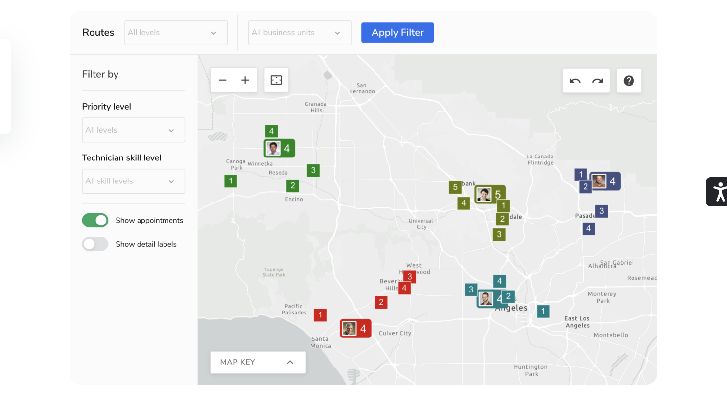The image size is (727, 404).
Task: Click the Universal City map label
Action: (421, 224)
